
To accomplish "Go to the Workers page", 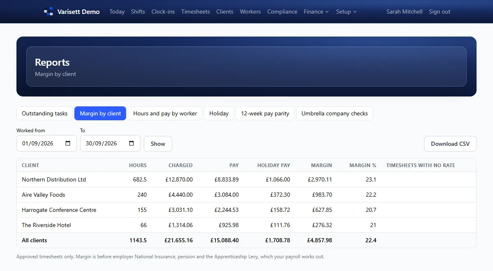I will (x=250, y=11).
